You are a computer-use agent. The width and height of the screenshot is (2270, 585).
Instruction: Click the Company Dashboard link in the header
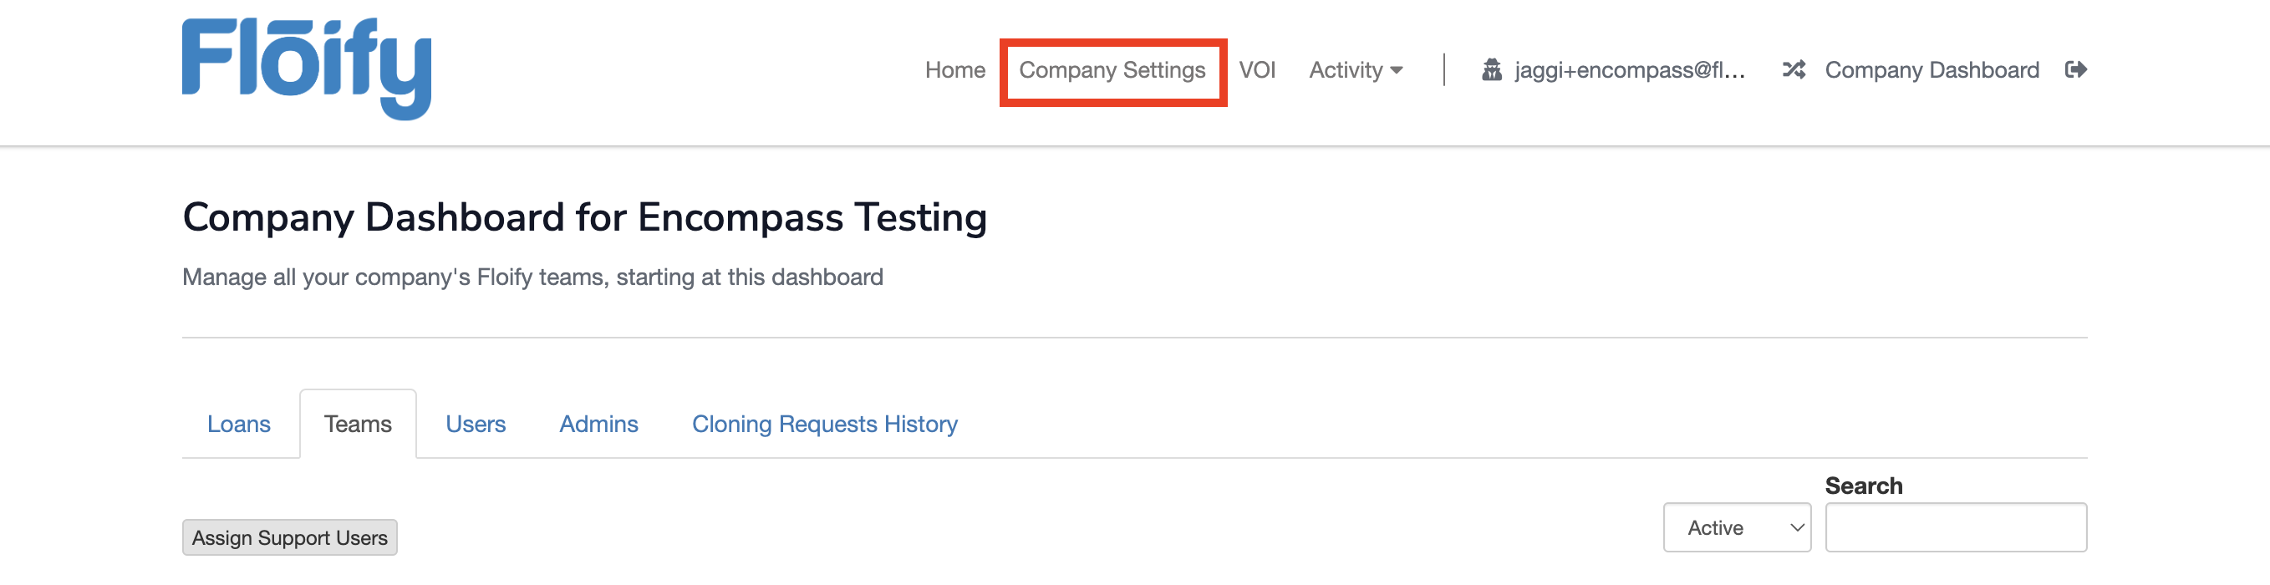(1932, 70)
